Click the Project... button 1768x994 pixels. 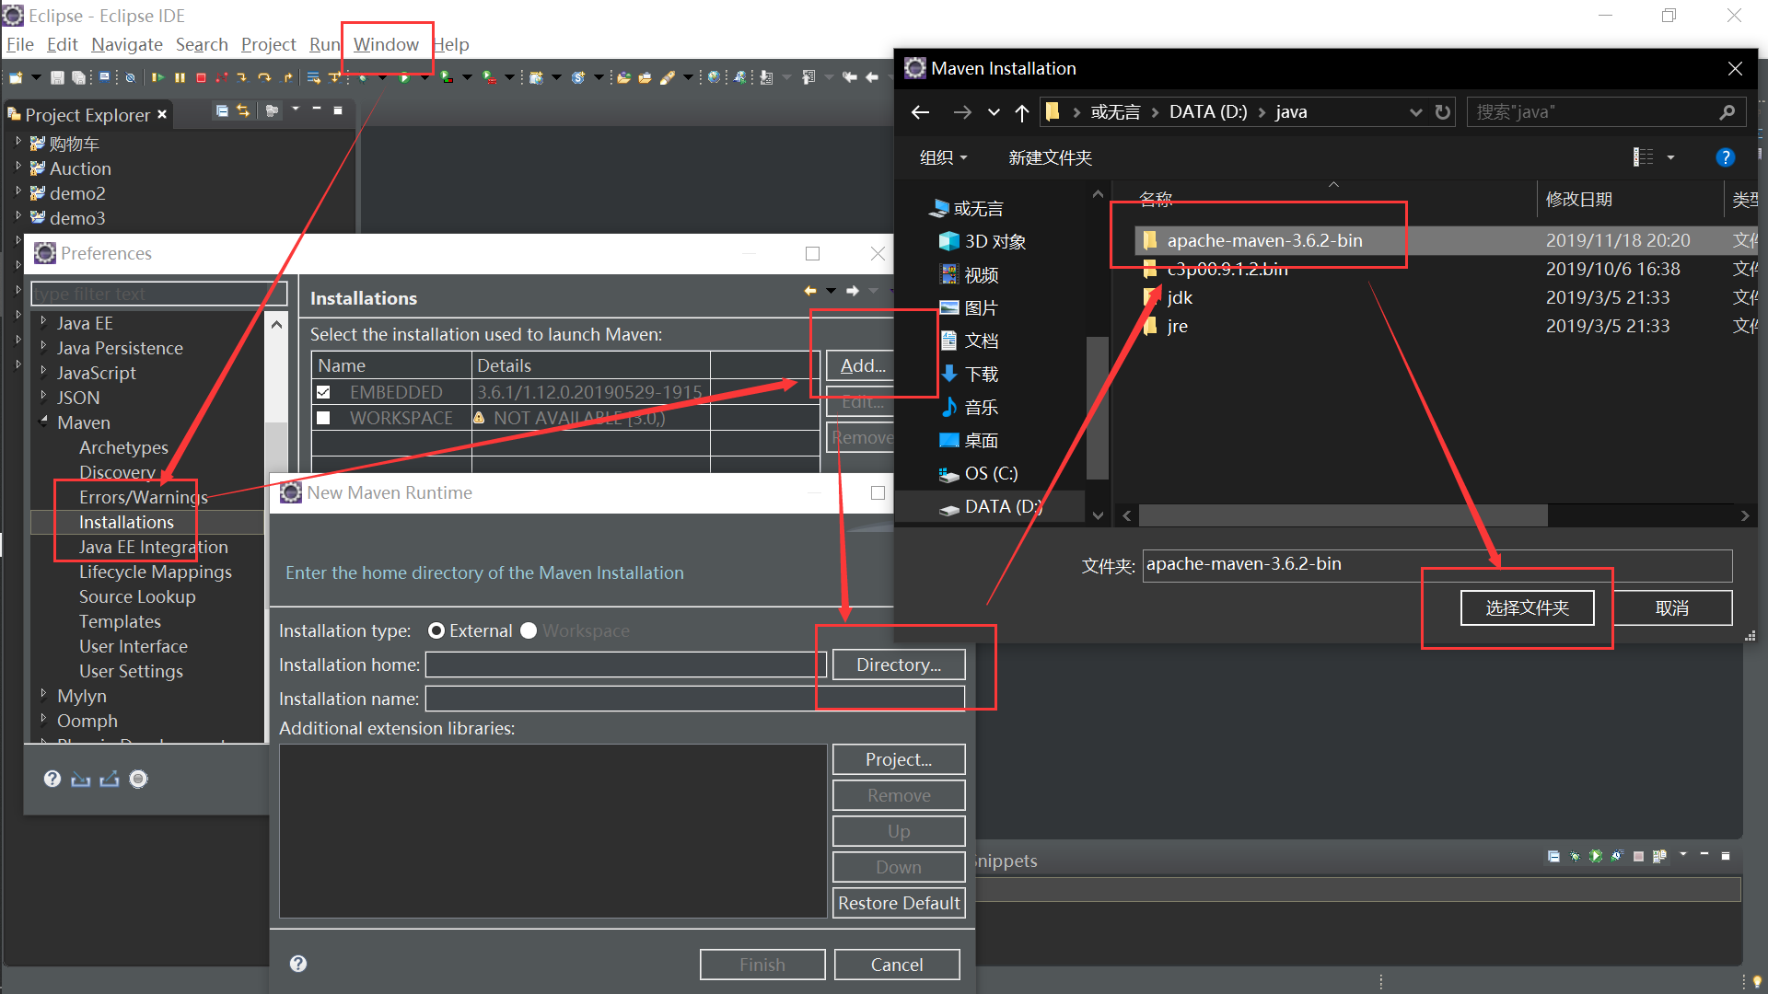[899, 759]
